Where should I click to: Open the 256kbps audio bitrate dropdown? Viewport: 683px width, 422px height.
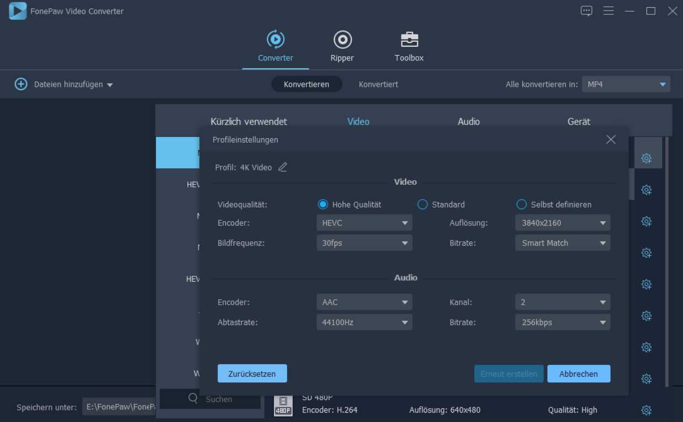(562, 322)
